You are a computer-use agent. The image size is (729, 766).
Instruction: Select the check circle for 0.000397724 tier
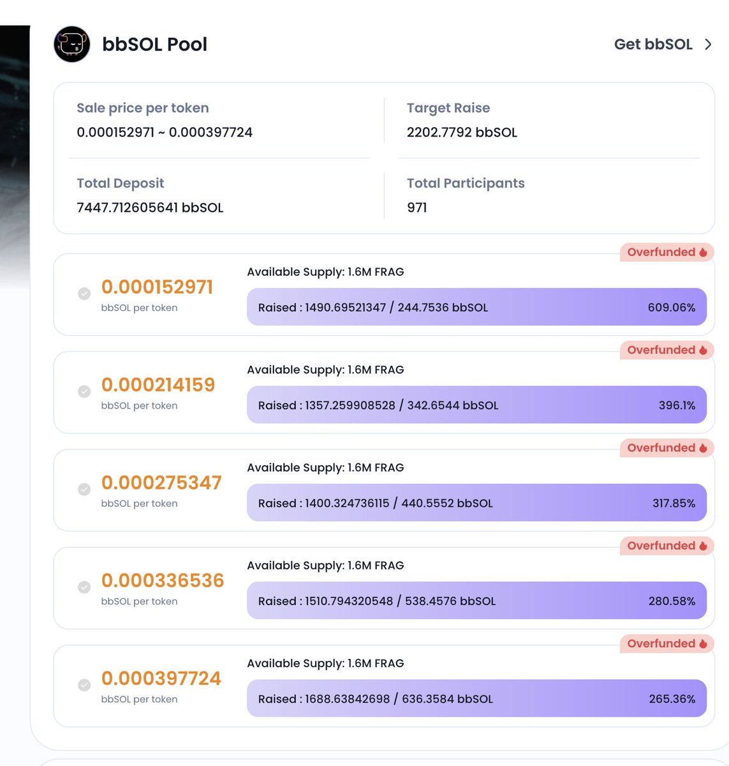tap(84, 685)
